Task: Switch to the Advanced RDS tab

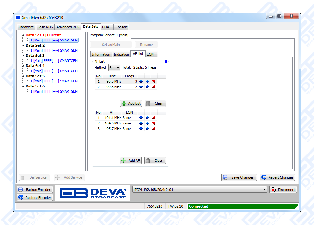Action: coord(68,27)
